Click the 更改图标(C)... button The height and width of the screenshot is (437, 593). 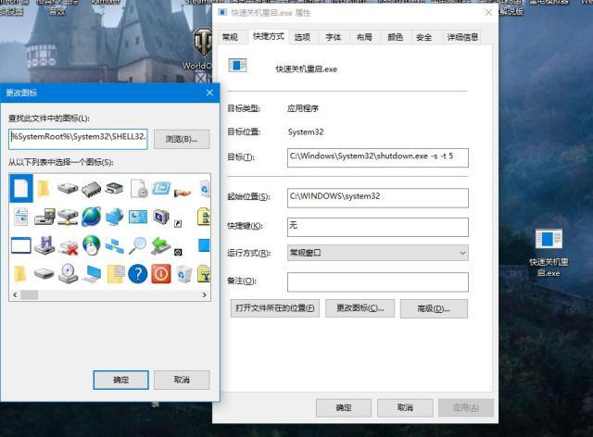point(360,308)
